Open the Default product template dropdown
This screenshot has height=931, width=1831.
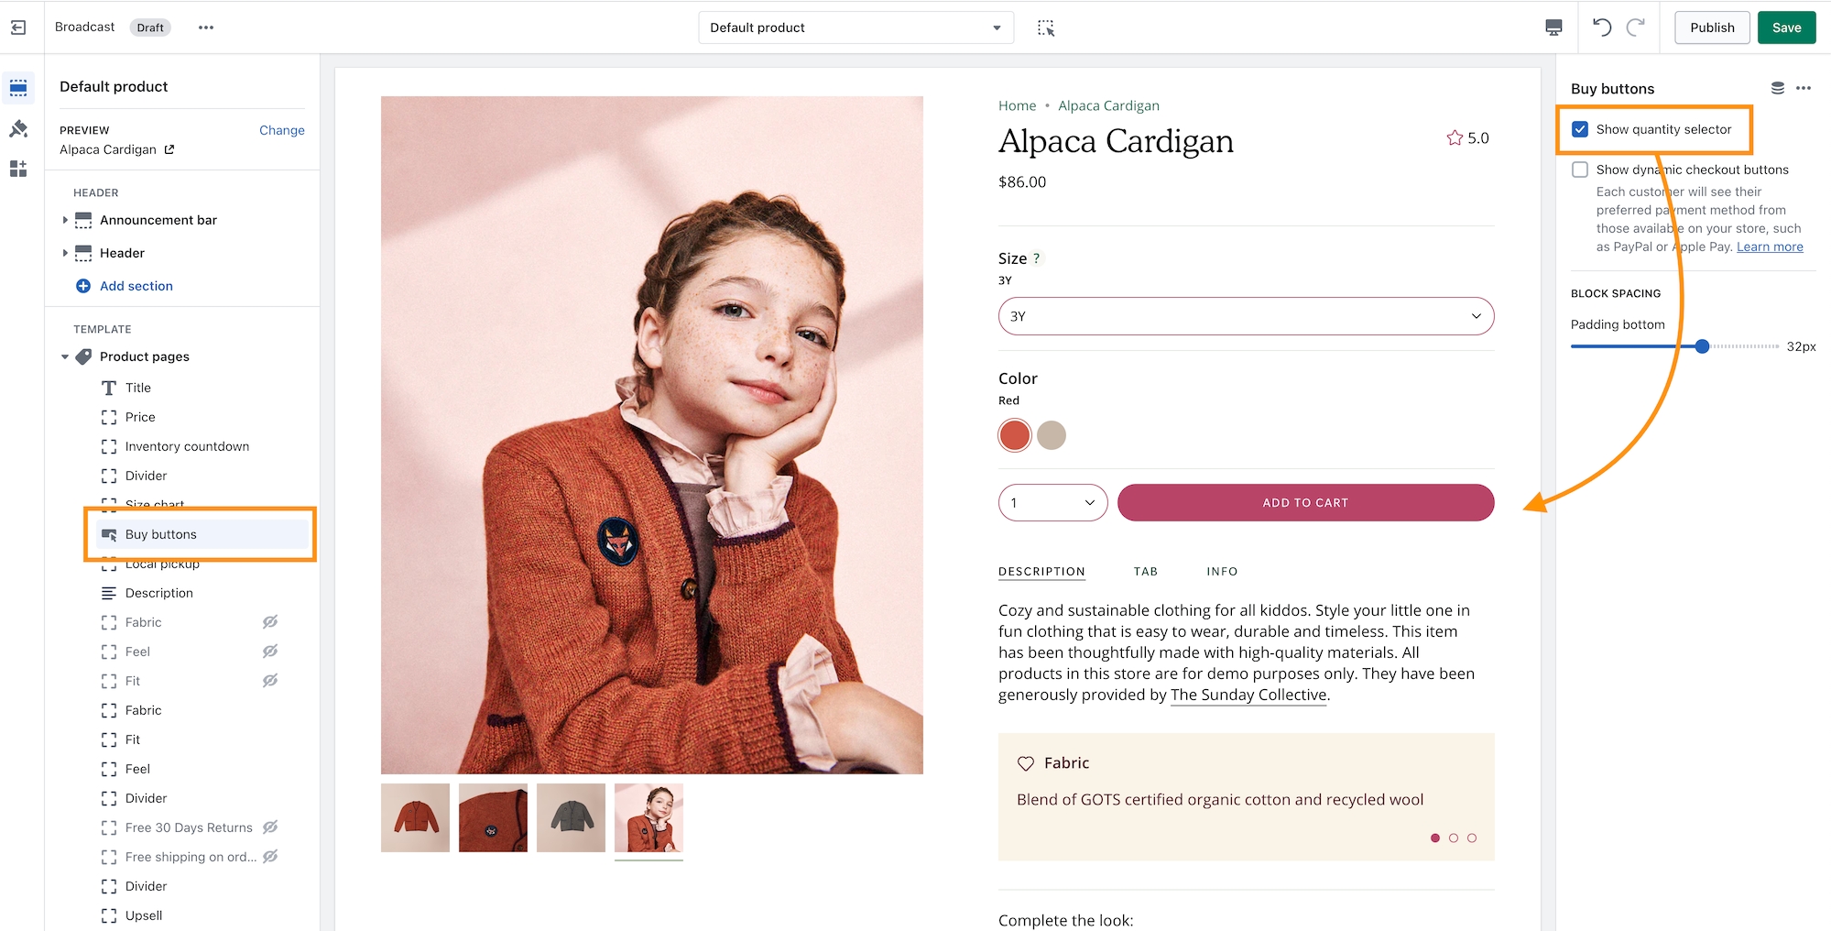856,27
